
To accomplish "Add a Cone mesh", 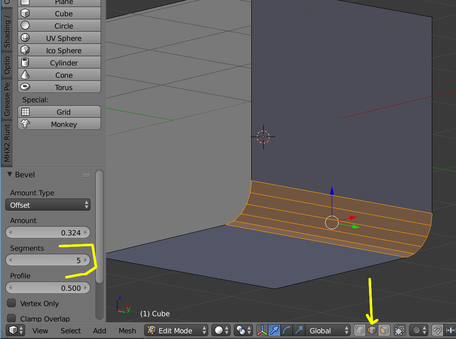I will coord(59,75).
